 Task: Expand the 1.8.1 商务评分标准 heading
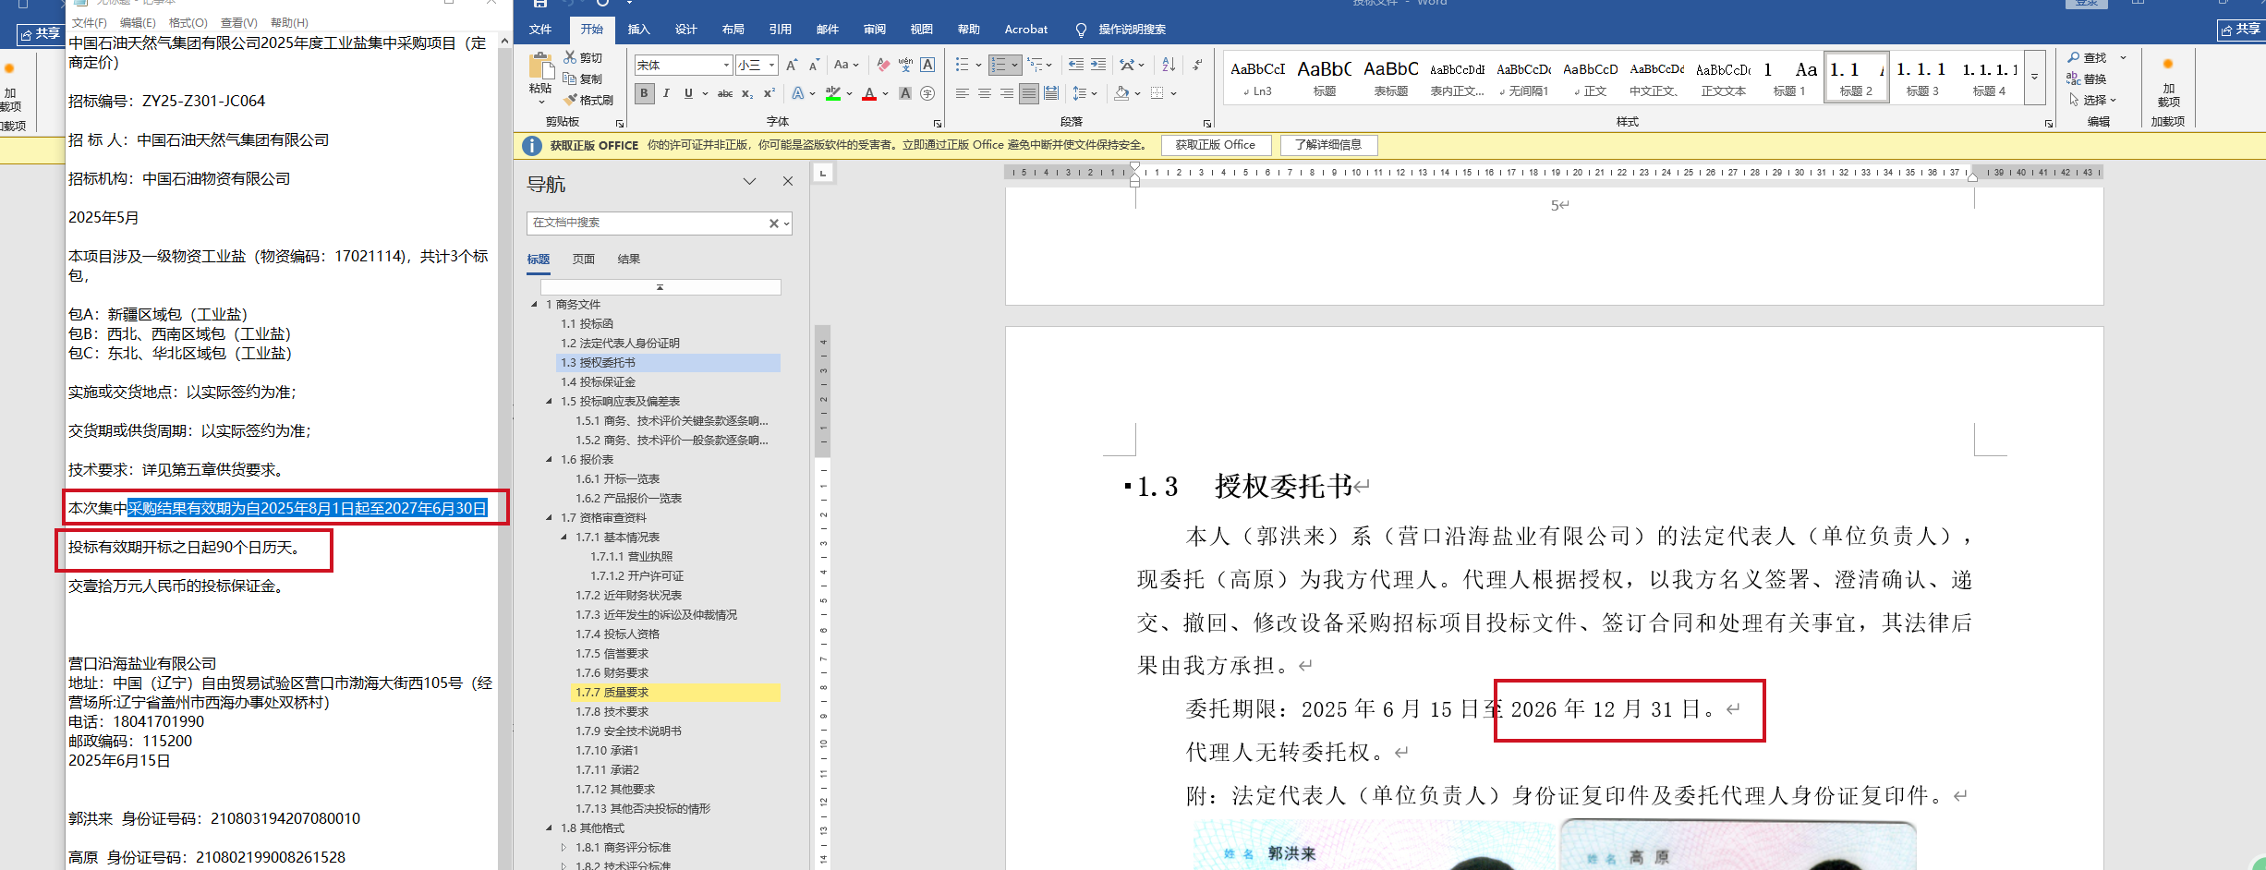(x=564, y=847)
